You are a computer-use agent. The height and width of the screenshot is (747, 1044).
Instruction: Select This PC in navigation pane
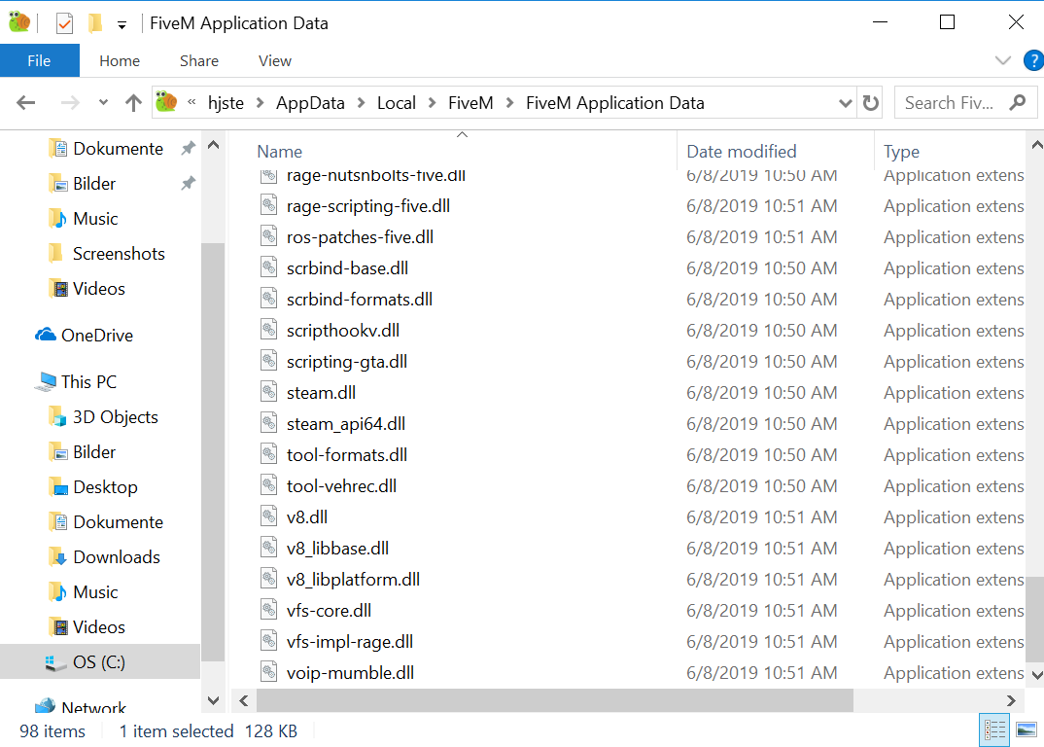coord(88,382)
